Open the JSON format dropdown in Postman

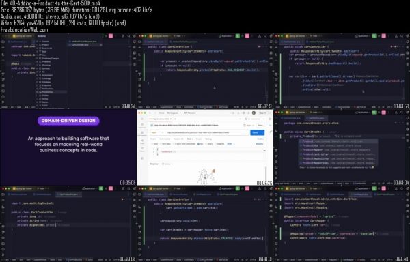230,144
